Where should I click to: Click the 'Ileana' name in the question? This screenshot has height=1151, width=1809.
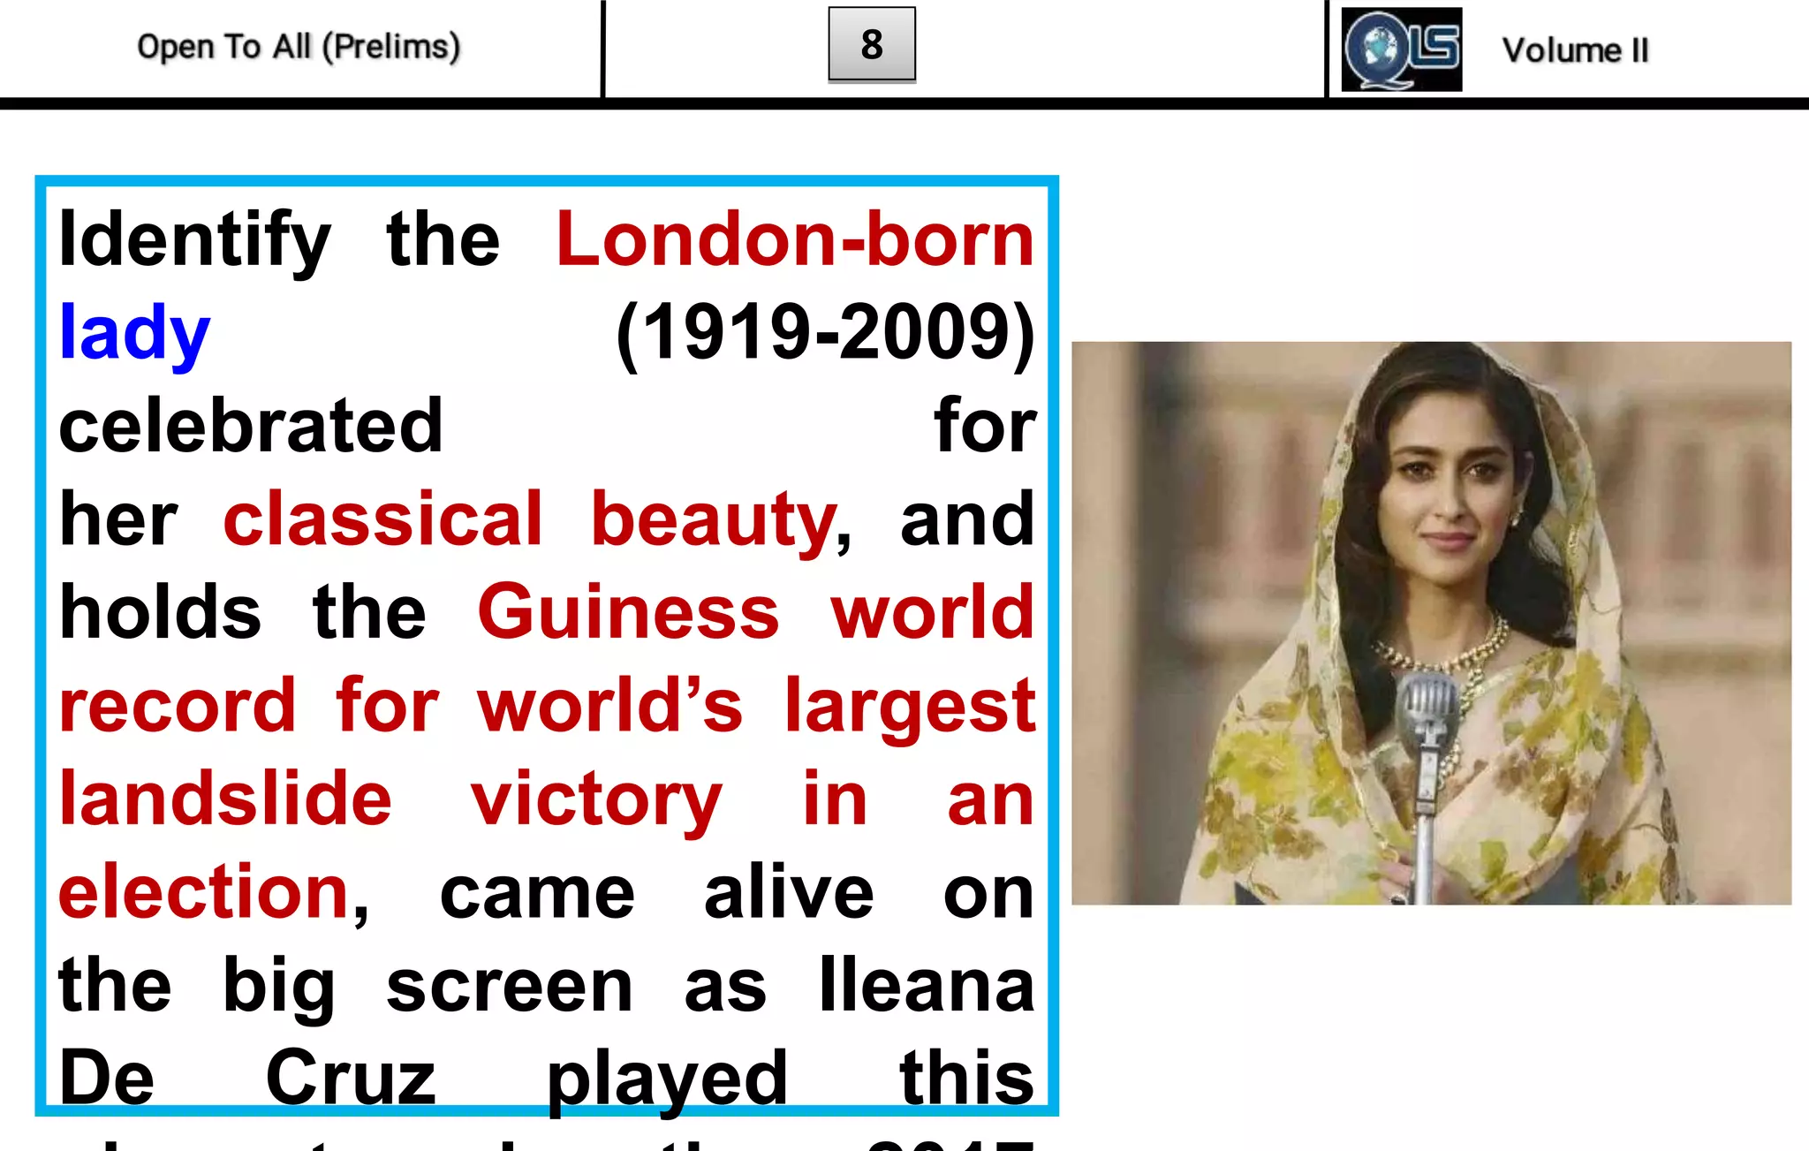pyautogui.click(x=927, y=984)
